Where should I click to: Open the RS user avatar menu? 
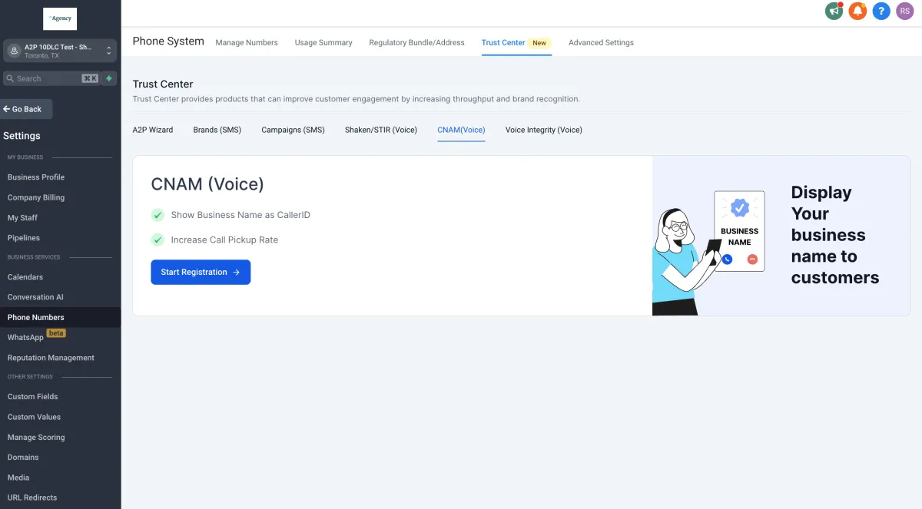pyautogui.click(x=905, y=11)
